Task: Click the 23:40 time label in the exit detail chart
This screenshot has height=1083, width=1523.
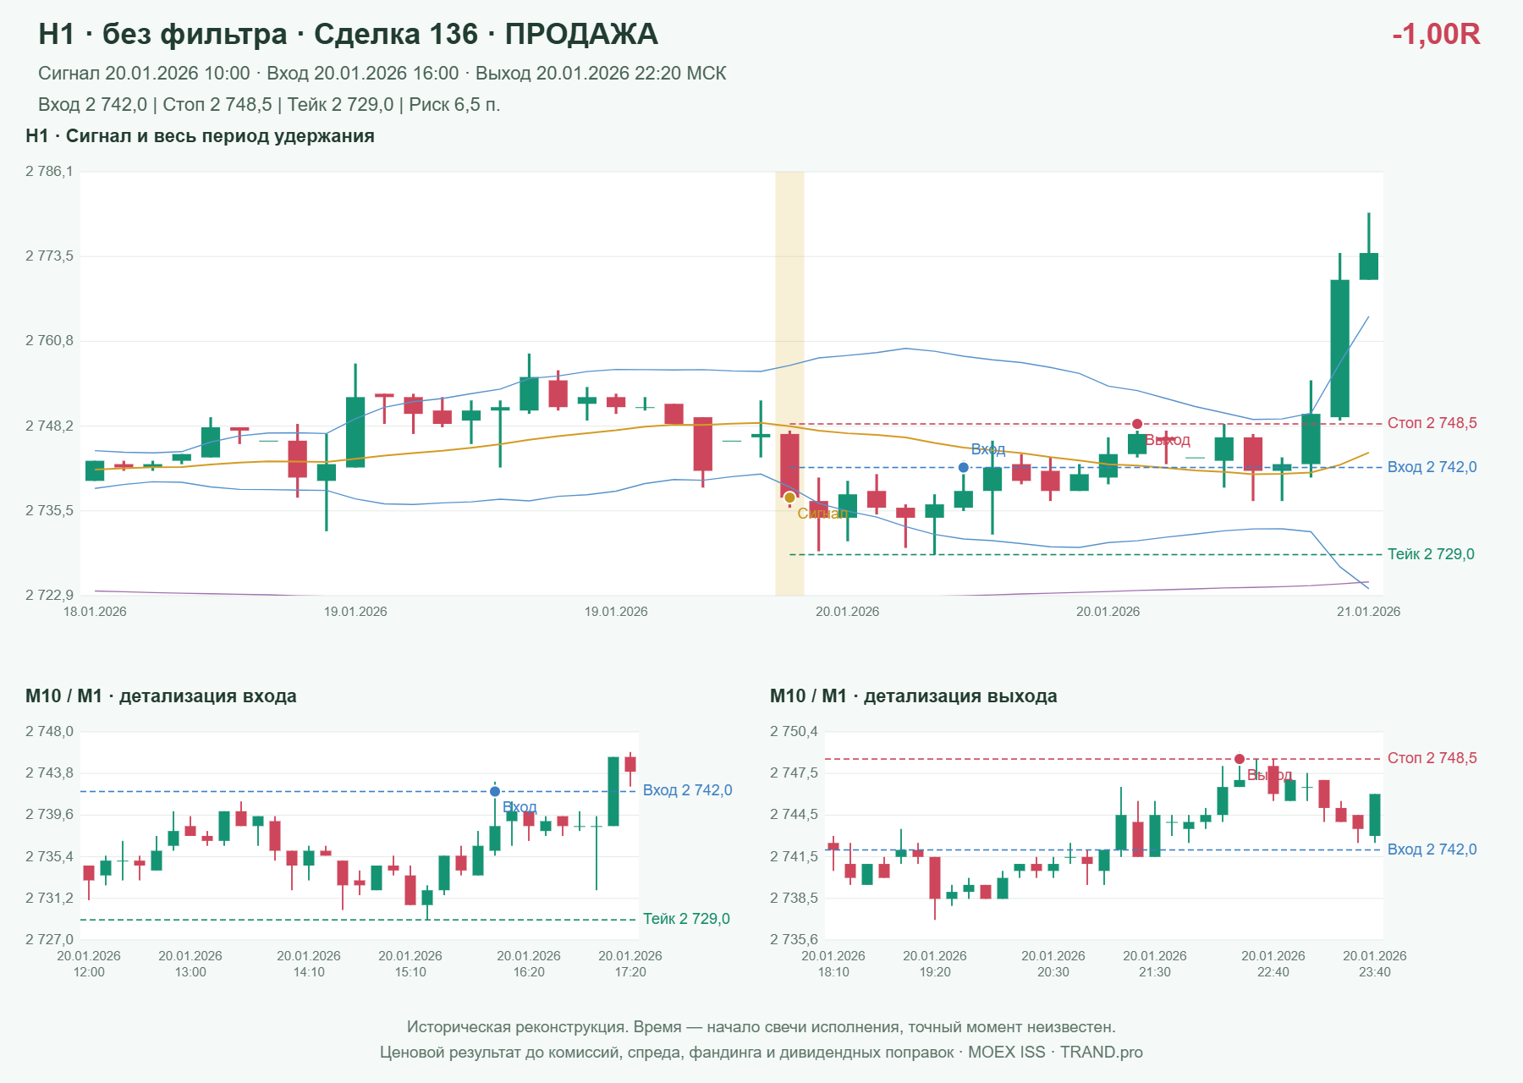Action: (1375, 972)
